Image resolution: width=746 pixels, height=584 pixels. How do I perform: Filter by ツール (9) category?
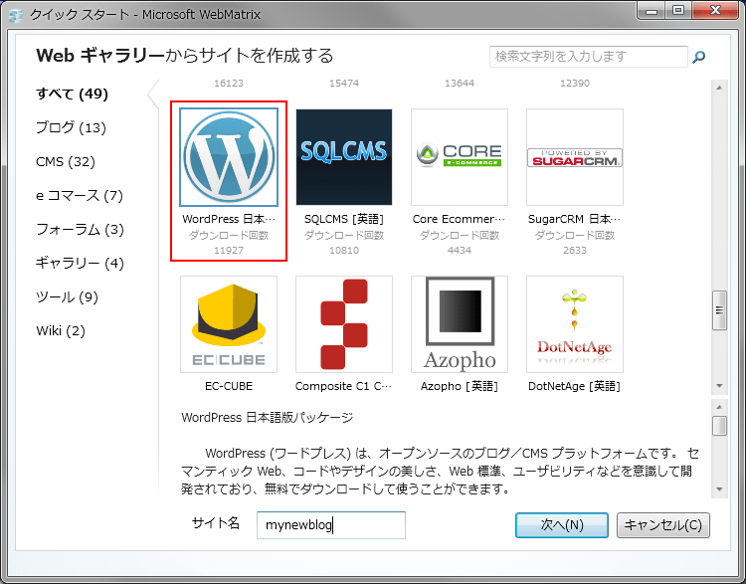click(67, 297)
